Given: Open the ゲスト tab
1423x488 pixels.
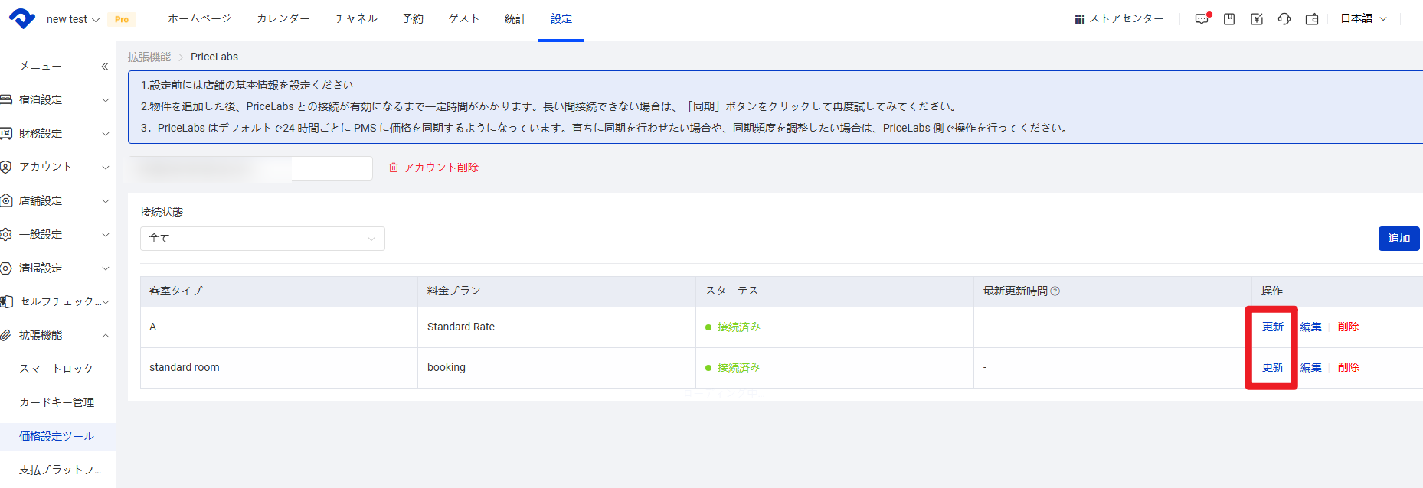Looking at the screenshot, I should 464,18.
